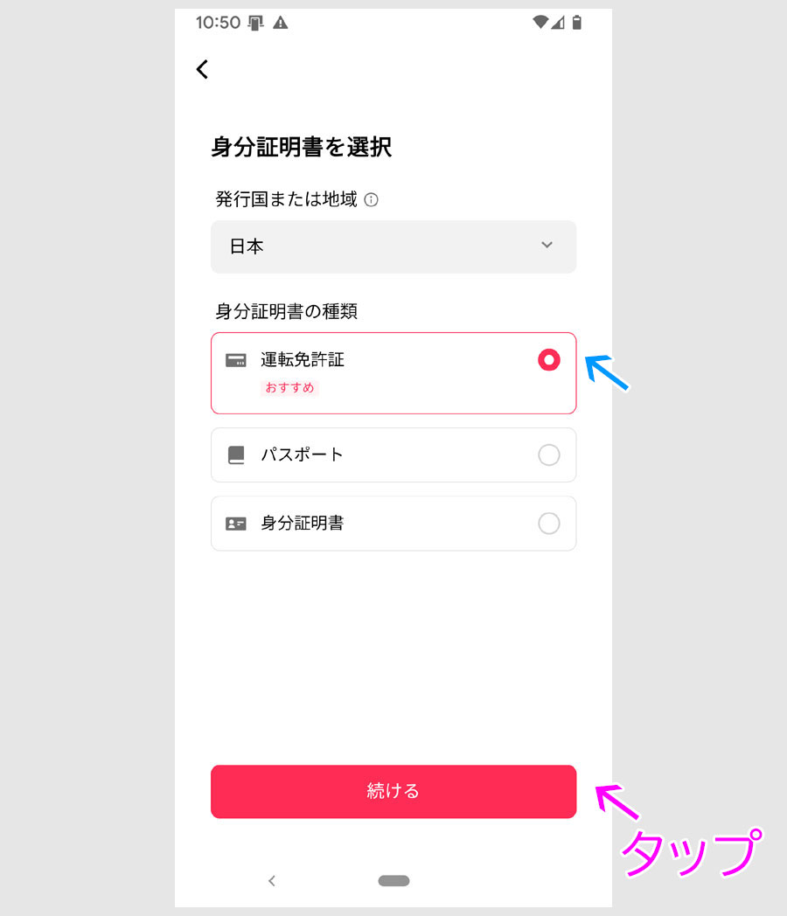Tap the battery icon in status bar
This screenshot has width=787, height=916.
click(x=576, y=23)
